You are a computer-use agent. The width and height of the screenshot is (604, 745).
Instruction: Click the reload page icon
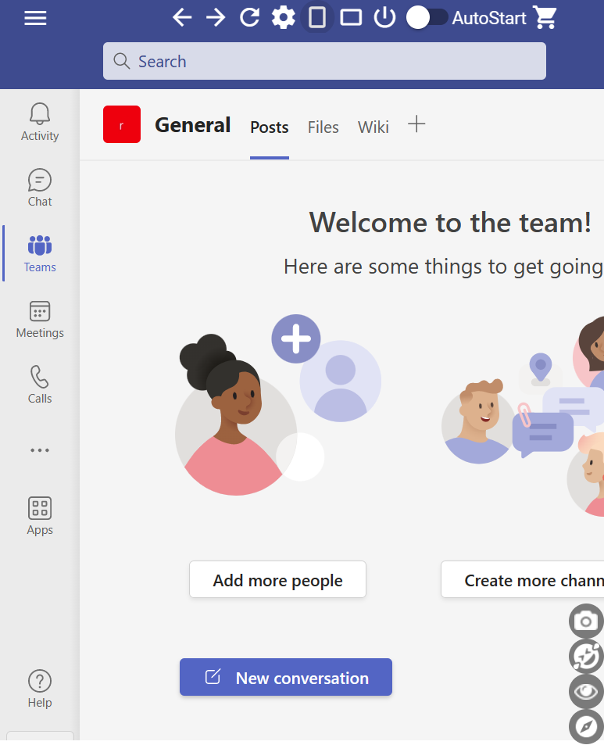click(249, 17)
